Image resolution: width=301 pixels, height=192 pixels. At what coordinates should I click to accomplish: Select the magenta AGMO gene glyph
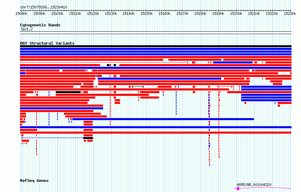click(x=263, y=188)
